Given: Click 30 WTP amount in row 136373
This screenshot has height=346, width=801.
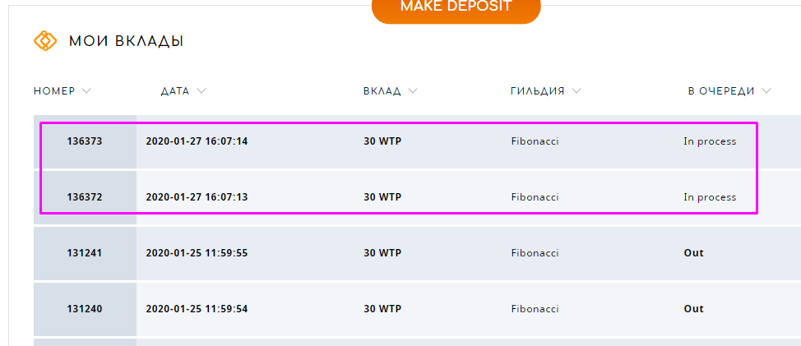Looking at the screenshot, I should coord(382,141).
